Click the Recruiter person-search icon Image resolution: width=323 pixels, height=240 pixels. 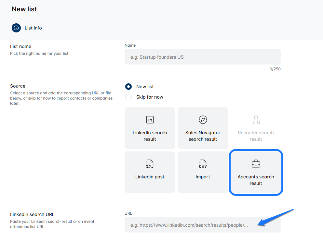pyautogui.click(x=256, y=120)
